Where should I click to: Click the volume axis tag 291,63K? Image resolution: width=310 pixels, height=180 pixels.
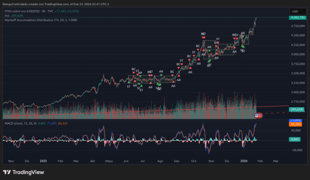pos(297,109)
